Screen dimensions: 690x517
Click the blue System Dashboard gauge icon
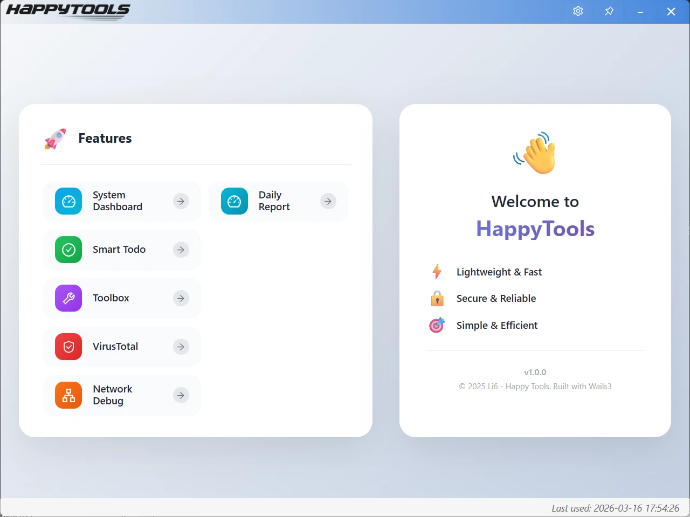tap(68, 201)
